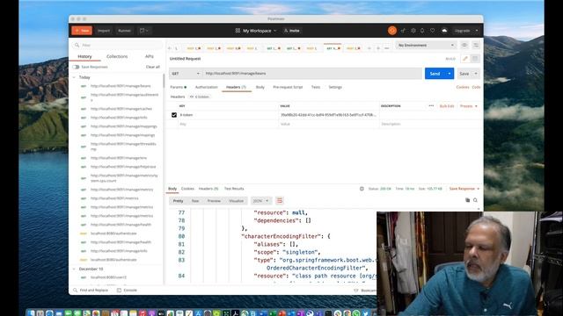Click the satellite capture requests icon
This screenshot has height=316, width=563.
[x=403, y=31]
